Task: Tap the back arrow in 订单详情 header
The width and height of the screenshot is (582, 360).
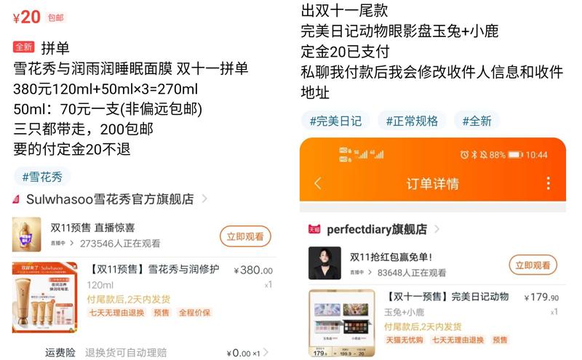Action: point(317,183)
